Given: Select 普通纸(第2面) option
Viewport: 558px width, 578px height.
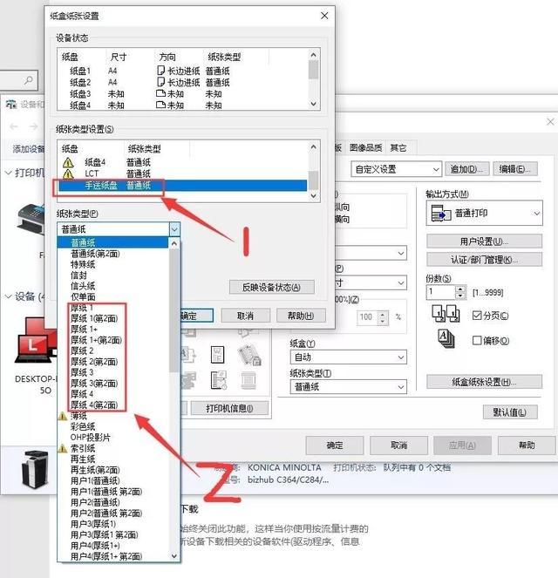Looking at the screenshot, I should point(95,254).
